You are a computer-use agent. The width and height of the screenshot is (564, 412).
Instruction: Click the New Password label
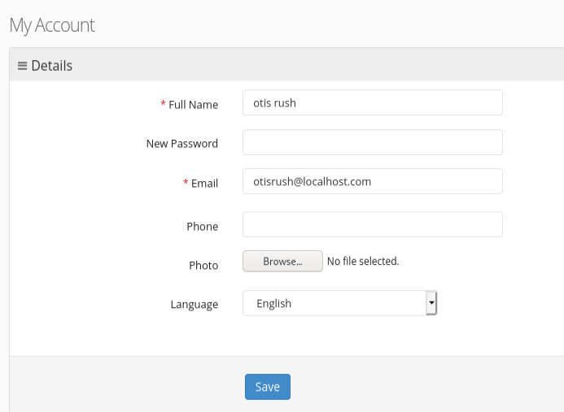(x=182, y=144)
